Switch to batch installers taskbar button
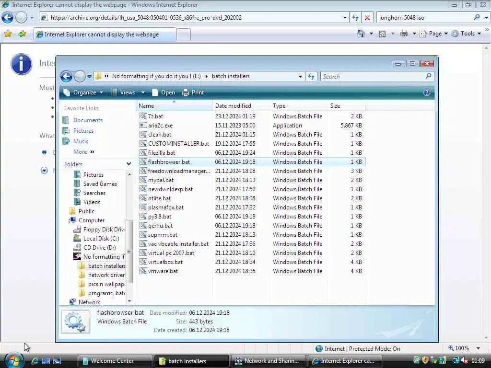 [192, 361]
